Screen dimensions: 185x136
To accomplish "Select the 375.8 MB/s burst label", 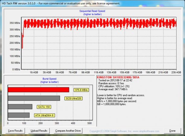I will tap(81, 90).
